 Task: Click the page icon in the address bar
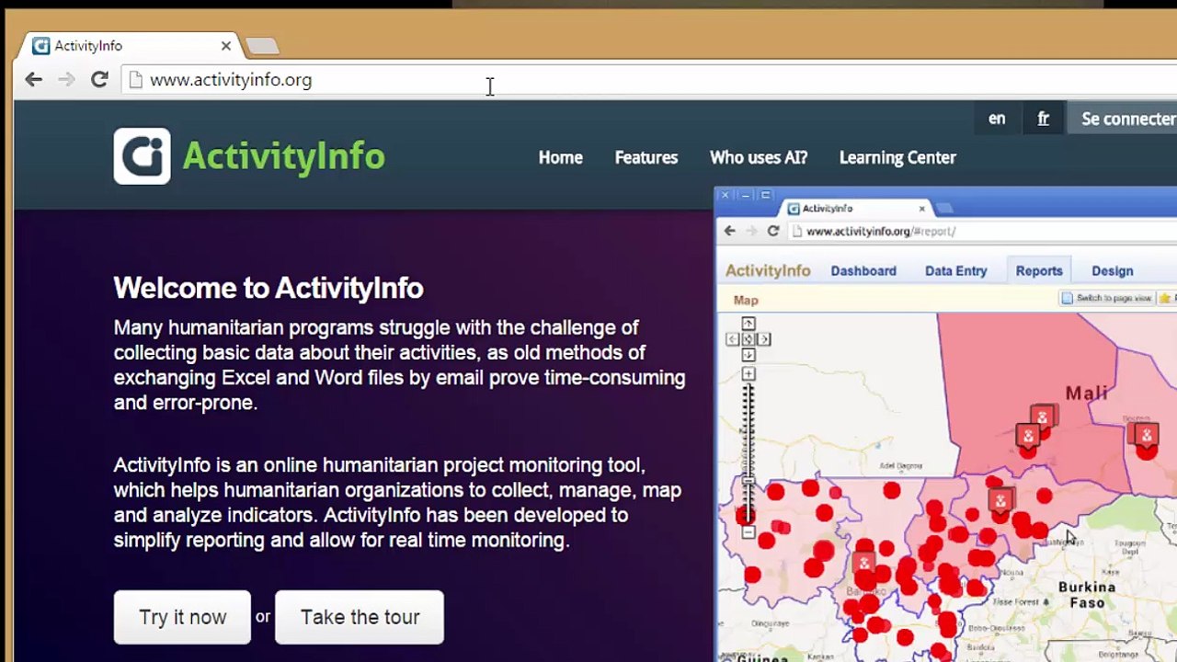pos(136,80)
